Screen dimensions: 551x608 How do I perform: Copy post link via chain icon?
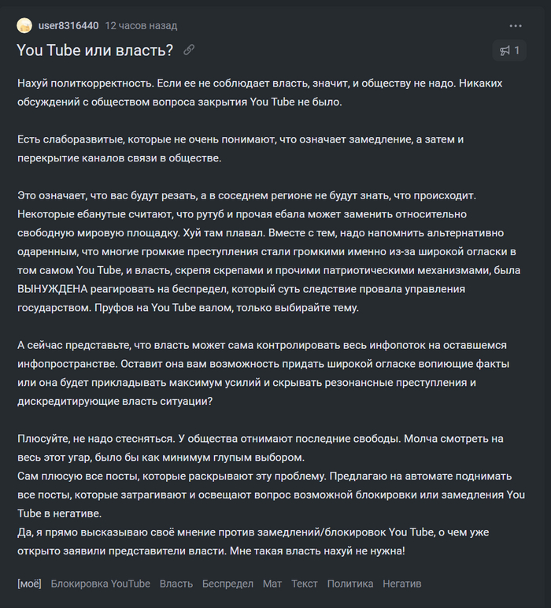click(x=189, y=50)
